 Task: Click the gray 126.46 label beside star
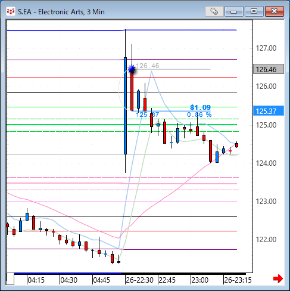coord(148,66)
